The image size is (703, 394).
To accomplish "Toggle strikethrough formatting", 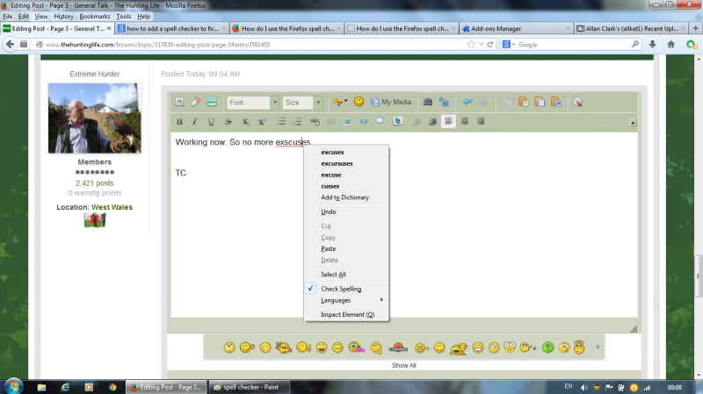I will 228,121.
